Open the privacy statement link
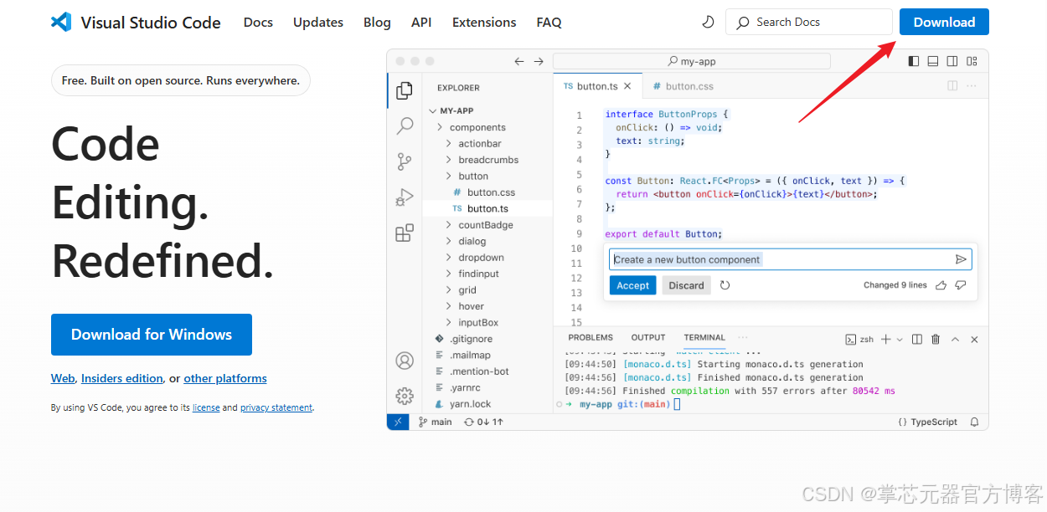1047x512 pixels. [x=276, y=407]
